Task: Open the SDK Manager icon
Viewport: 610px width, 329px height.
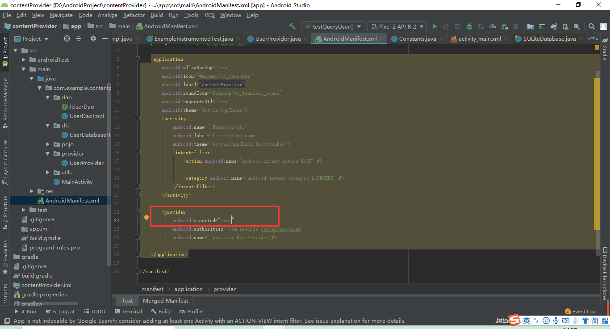Action: (x=577, y=26)
